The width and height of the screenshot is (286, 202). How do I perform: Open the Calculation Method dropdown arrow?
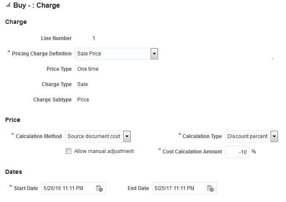point(126,136)
